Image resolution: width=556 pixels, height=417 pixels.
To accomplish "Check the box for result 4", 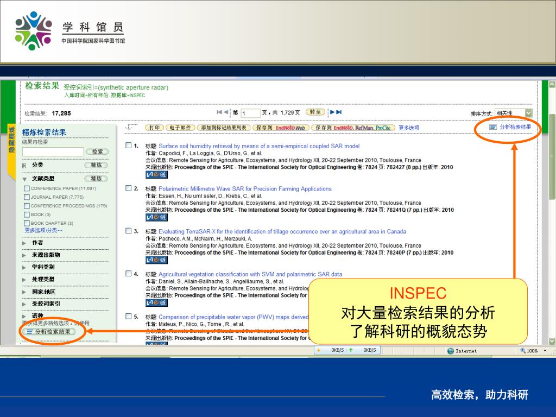I will tap(128, 274).
